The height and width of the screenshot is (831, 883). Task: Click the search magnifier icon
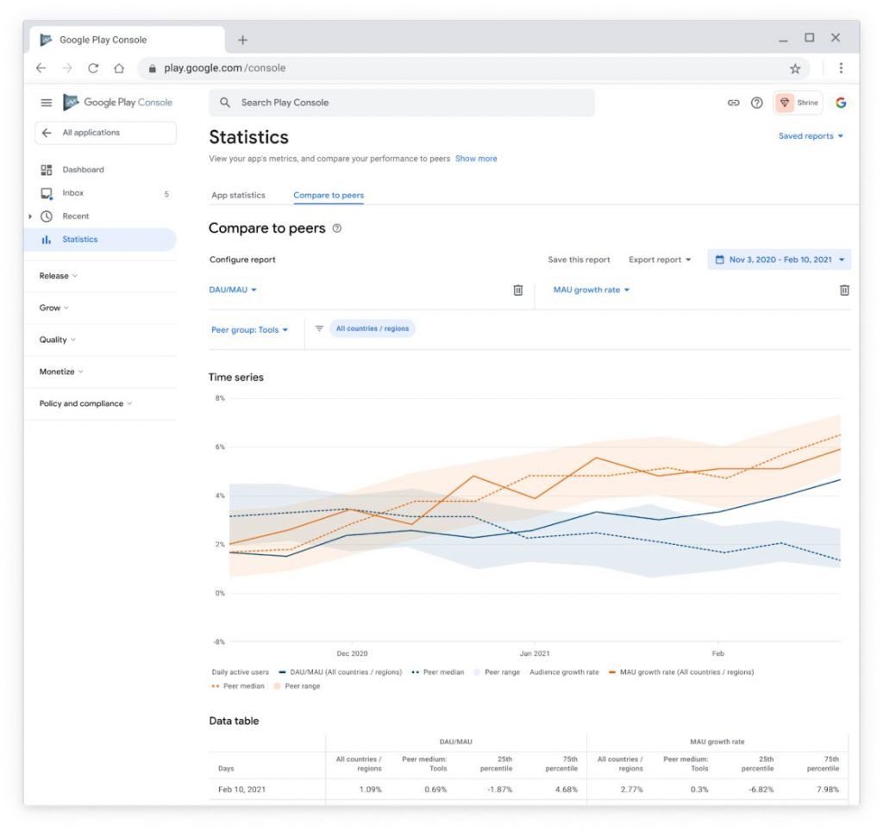pos(225,103)
